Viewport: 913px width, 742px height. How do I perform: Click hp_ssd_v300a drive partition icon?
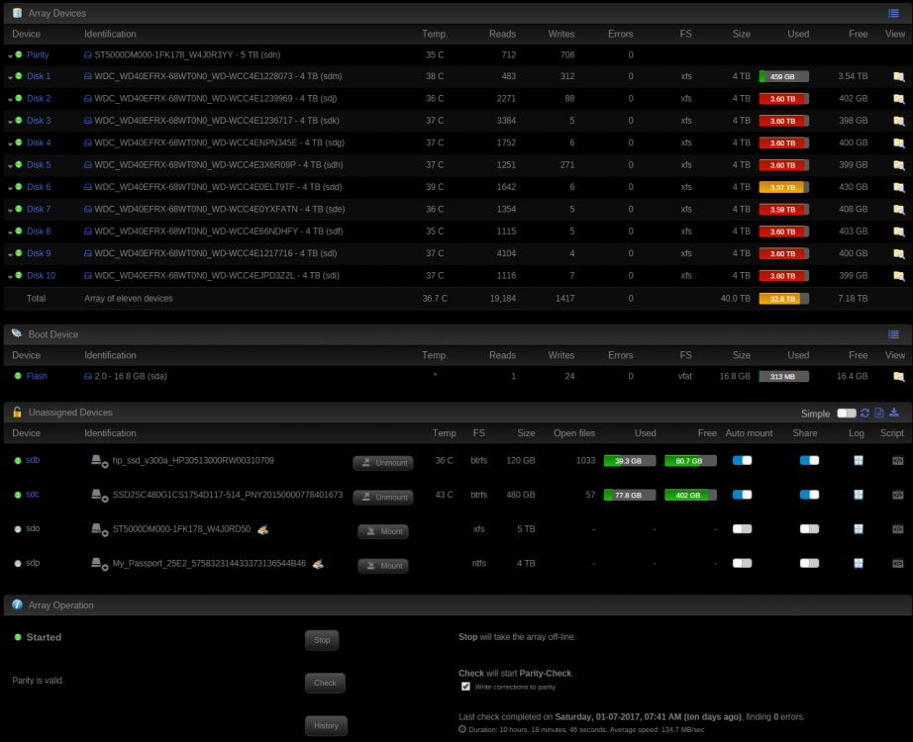100,461
